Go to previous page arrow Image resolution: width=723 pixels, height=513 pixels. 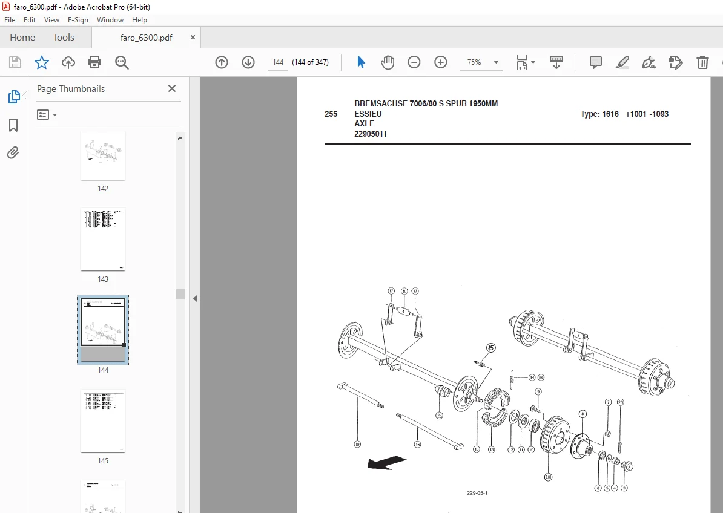pos(222,62)
